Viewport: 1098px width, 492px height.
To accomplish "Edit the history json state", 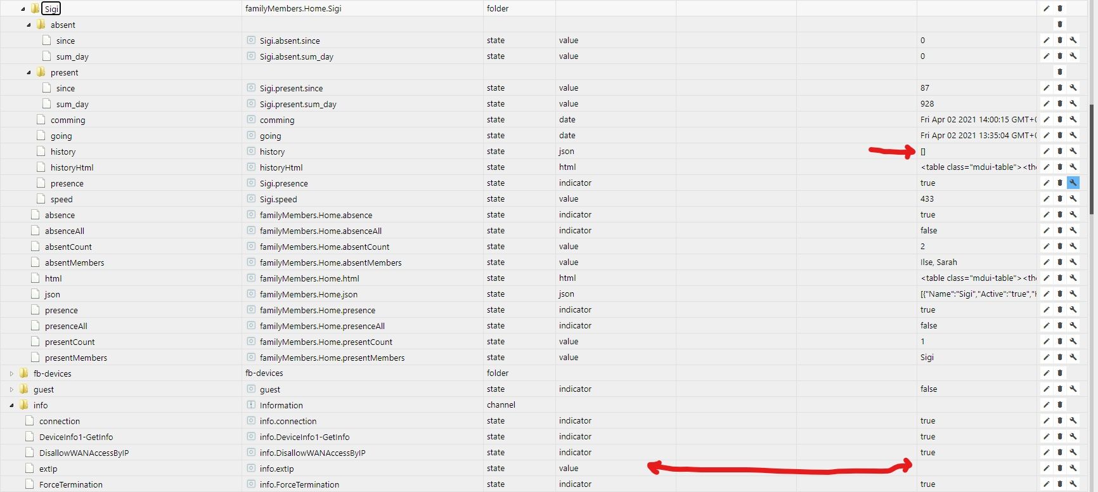I will click(1047, 152).
